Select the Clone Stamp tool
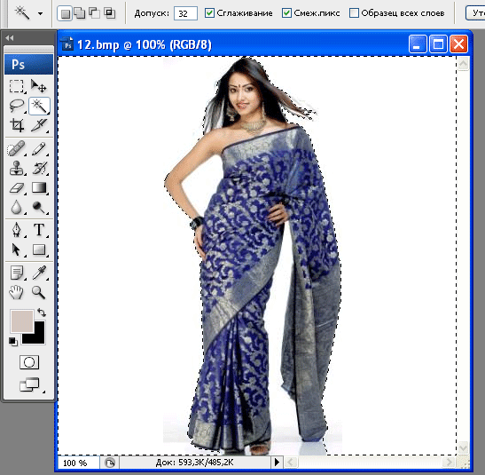 16,168
